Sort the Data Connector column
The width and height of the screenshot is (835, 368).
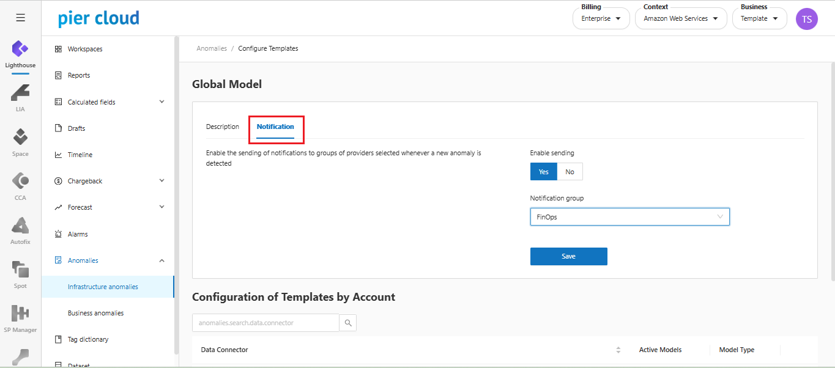coord(618,350)
